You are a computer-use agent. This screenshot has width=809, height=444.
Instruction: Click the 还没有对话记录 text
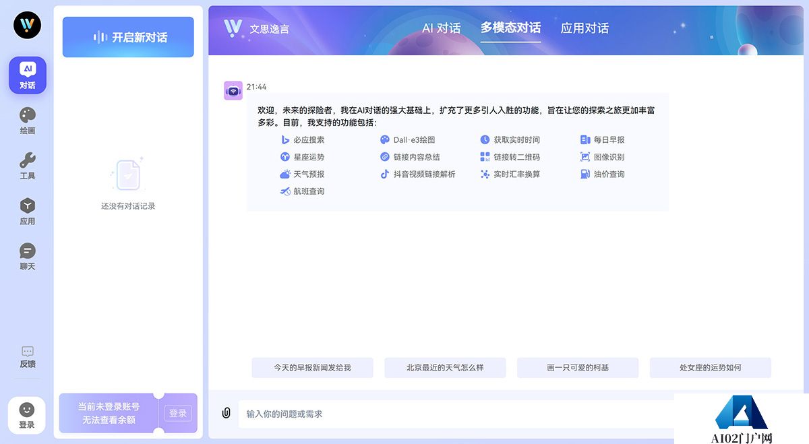click(x=128, y=205)
